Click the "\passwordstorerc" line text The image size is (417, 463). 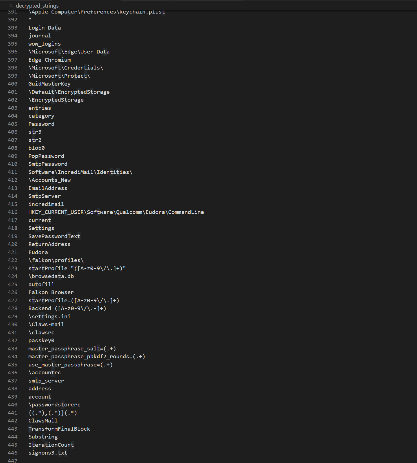tap(54, 405)
